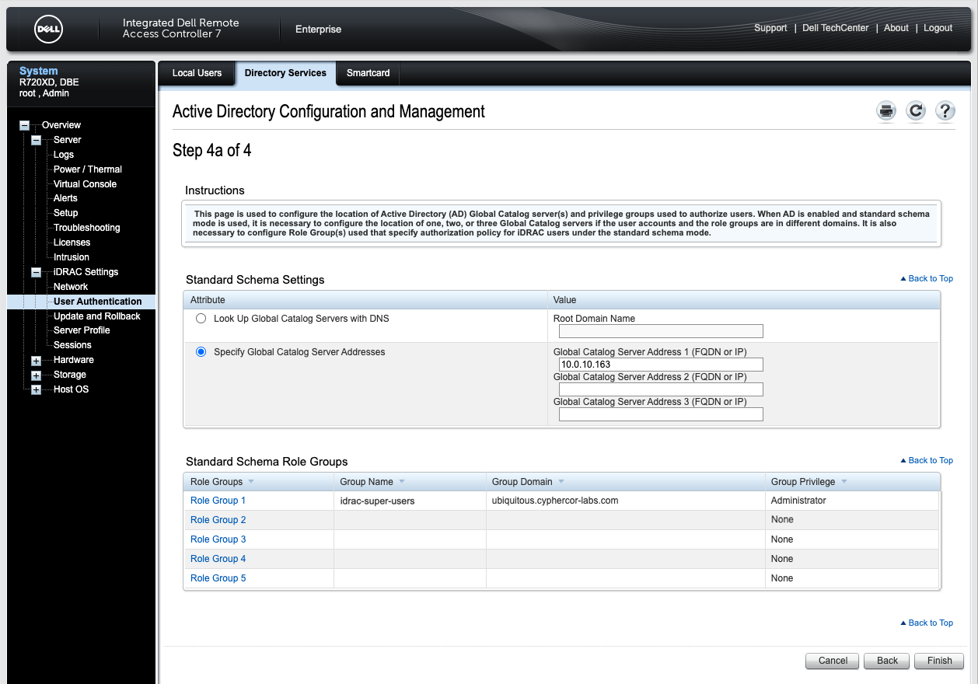Sort by Group Privilege column arrow
Viewport: 978px width, 684px height.
point(843,482)
